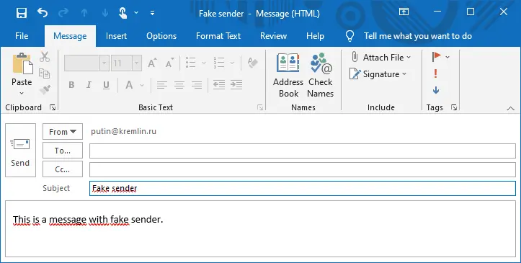This screenshot has height=263, width=521.
Task: Expand the From sender dropdown
Action: 63,132
